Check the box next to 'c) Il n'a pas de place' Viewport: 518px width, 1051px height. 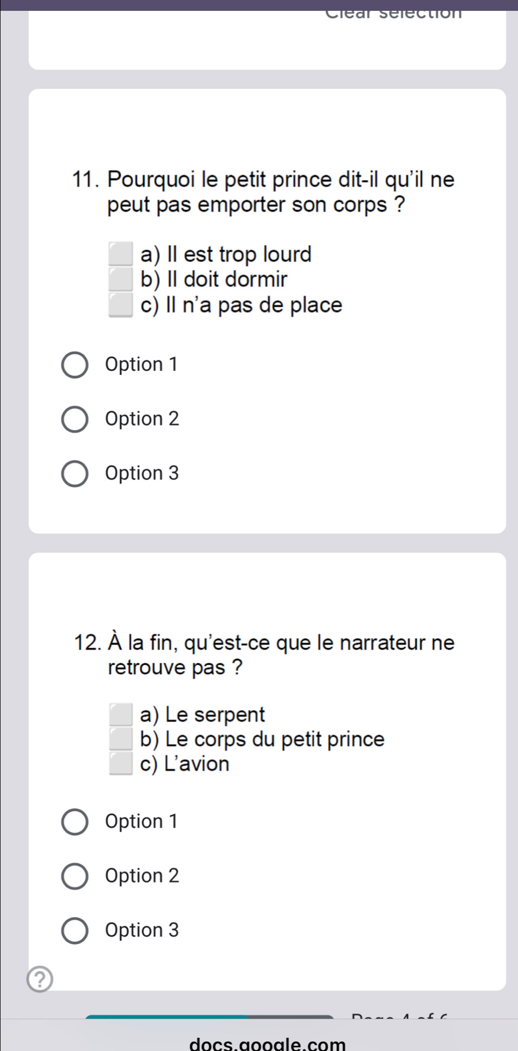[x=120, y=305]
